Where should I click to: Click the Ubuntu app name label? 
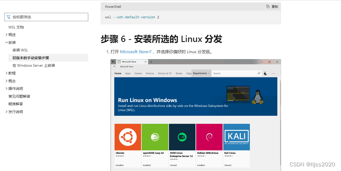pyautogui.click(x=120, y=153)
